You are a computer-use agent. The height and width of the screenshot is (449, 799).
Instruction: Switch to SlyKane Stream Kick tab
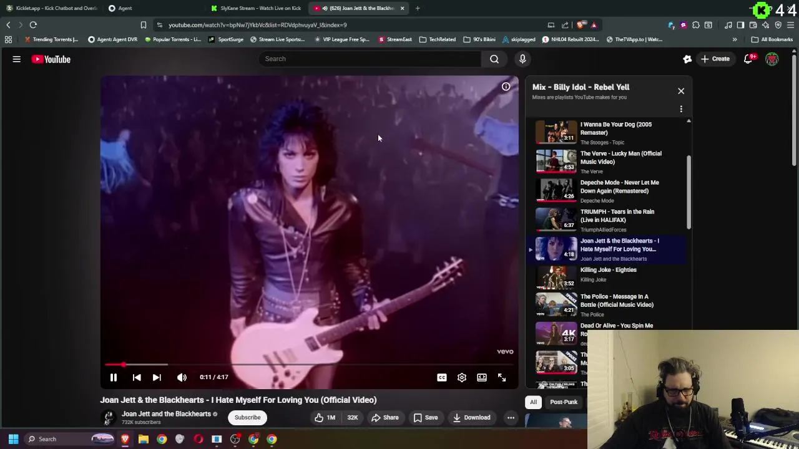pos(256,8)
